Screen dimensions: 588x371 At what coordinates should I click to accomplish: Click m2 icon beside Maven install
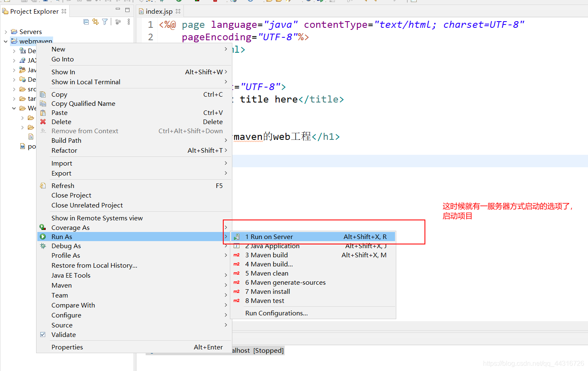pyautogui.click(x=237, y=291)
